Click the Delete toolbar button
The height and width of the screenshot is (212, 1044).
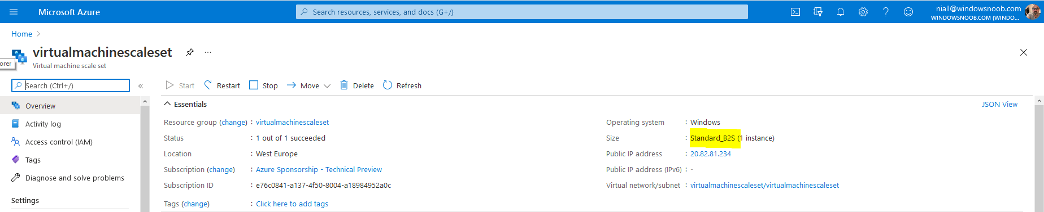[x=357, y=85]
